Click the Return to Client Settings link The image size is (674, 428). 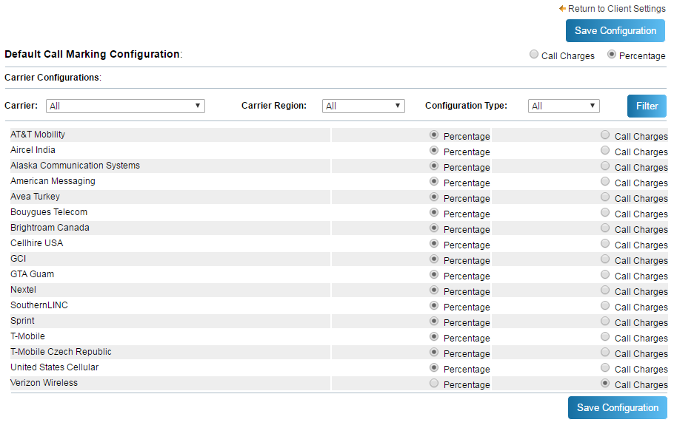point(612,9)
